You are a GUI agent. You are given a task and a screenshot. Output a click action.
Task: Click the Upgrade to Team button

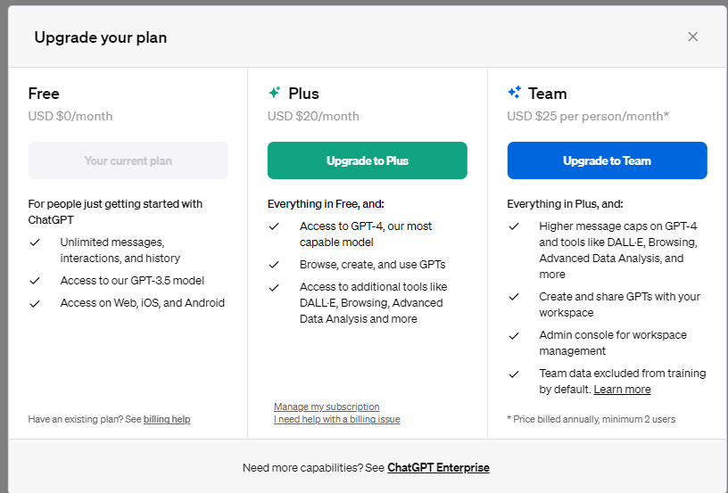(607, 160)
